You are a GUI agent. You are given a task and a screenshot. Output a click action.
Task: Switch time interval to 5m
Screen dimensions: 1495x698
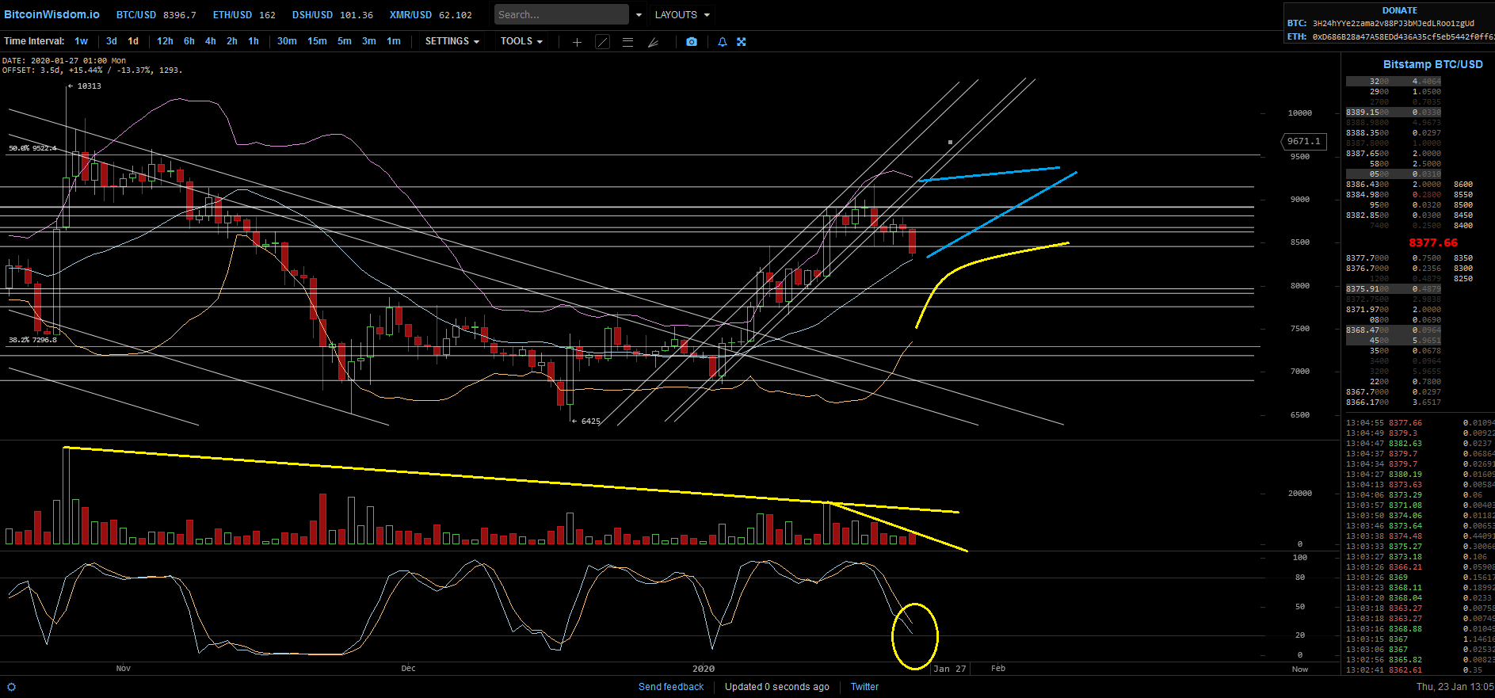[x=345, y=41]
